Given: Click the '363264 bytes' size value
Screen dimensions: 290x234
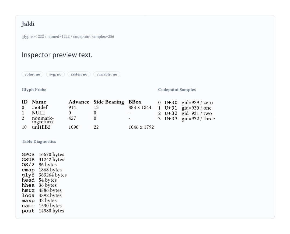Looking at the screenshot, I should click(53, 175).
